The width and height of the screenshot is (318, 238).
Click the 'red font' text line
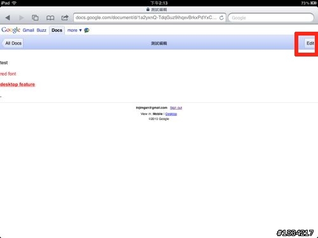coord(8,74)
